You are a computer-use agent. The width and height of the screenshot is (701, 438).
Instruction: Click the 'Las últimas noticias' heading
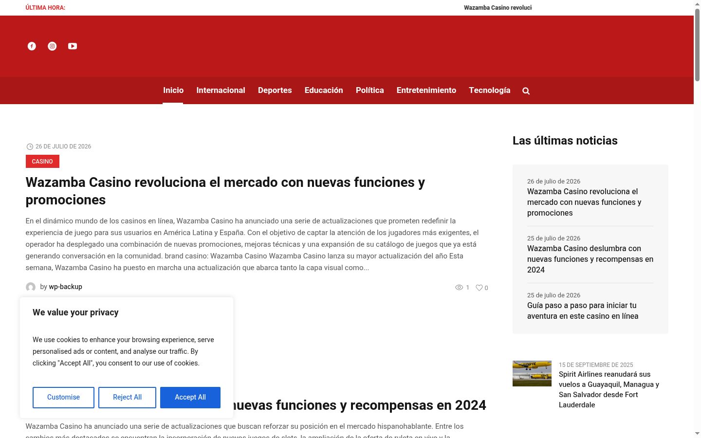point(565,141)
